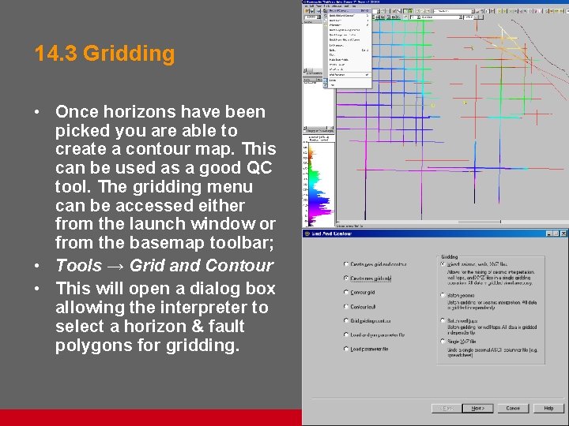The height and width of the screenshot is (426, 569).
Task: Expand the wide dropdown in top toolbar row
Action: coord(473,11)
